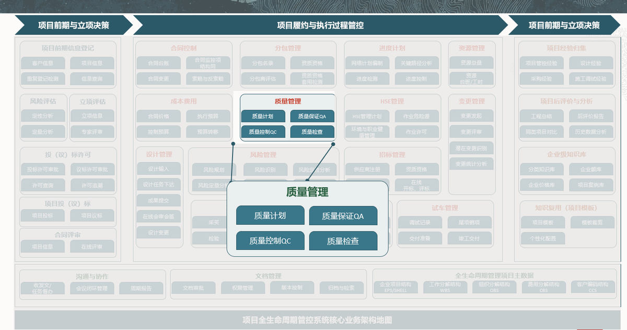Screen dimensions: 627x330
Task: Select 设计输入 under 设计管理
Action: coord(159,169)
